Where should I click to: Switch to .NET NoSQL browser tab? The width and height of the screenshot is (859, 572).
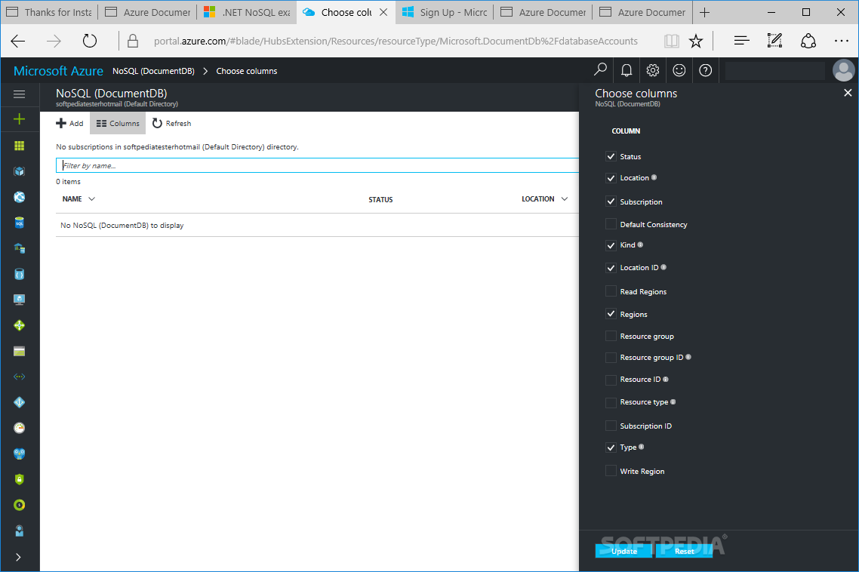pos(247,12)
